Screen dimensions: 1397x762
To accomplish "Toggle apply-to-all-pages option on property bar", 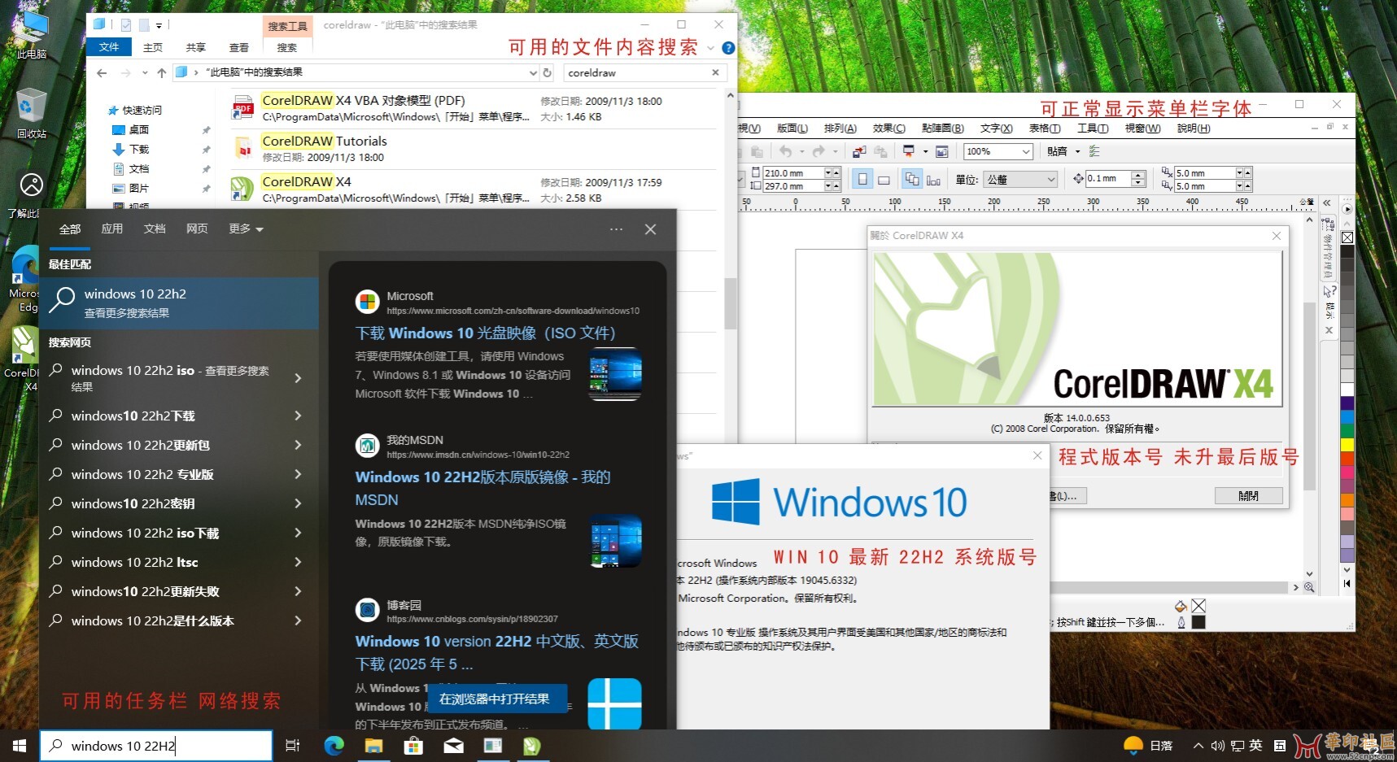I will pos(914,178).
